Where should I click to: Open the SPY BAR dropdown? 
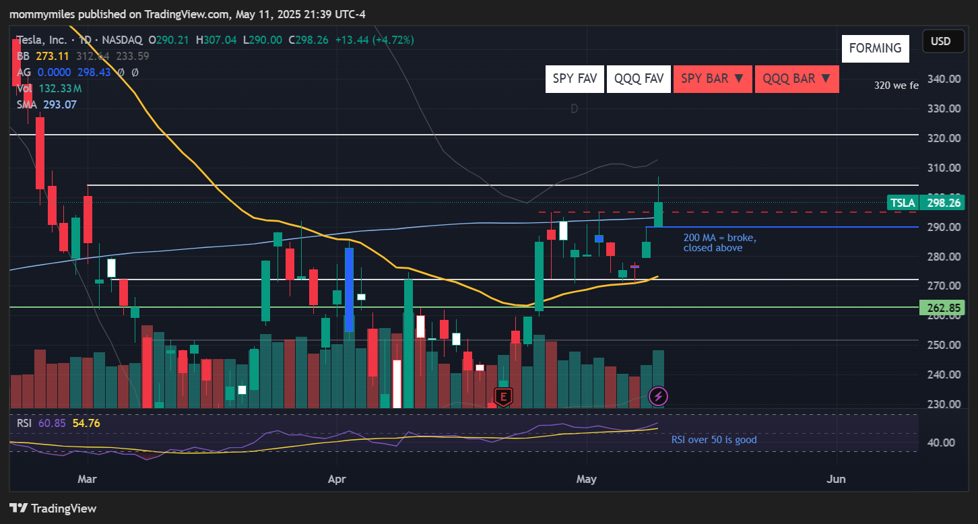click(x=713, y=79)
